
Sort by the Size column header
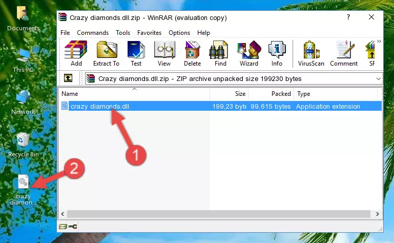pyautogui.click(x=229, y=94)
